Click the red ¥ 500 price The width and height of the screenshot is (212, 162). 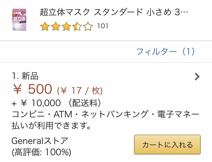33,89
